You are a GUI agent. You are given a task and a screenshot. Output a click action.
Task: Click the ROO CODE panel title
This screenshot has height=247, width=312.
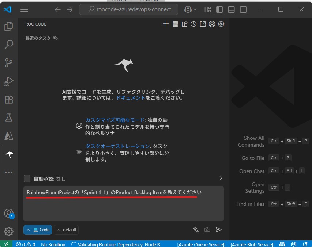click(36, 24)
